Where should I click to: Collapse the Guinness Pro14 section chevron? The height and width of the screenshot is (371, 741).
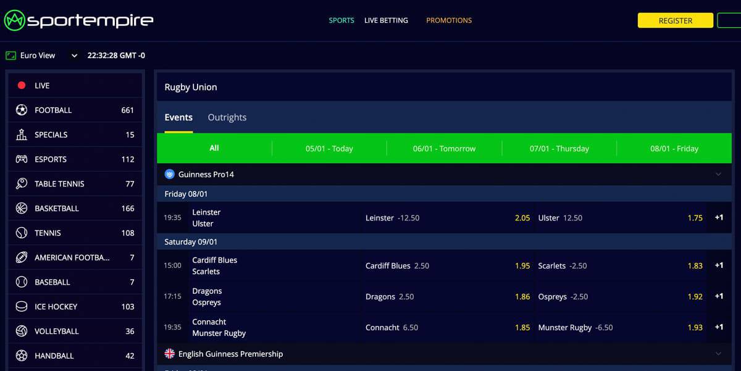click(x=718, y=174)
